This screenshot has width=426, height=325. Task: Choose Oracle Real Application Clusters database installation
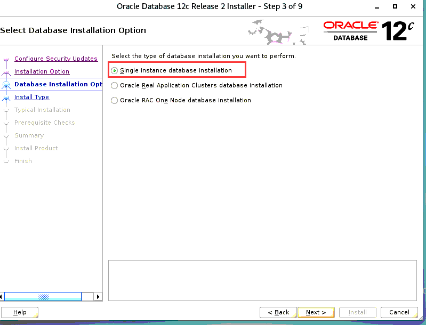click(115, 85)
